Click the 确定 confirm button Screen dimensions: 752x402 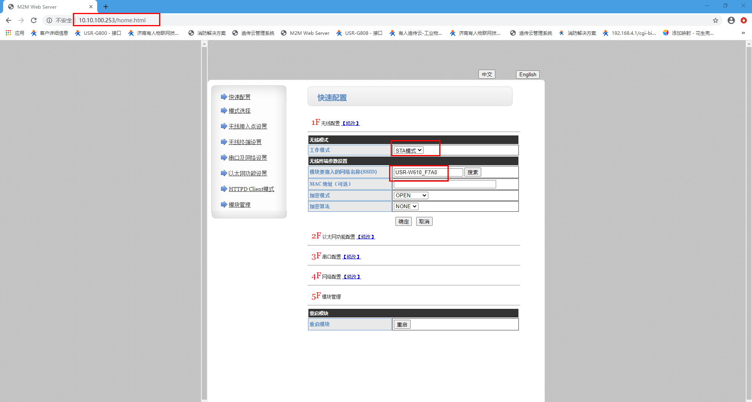click(403, 222)
